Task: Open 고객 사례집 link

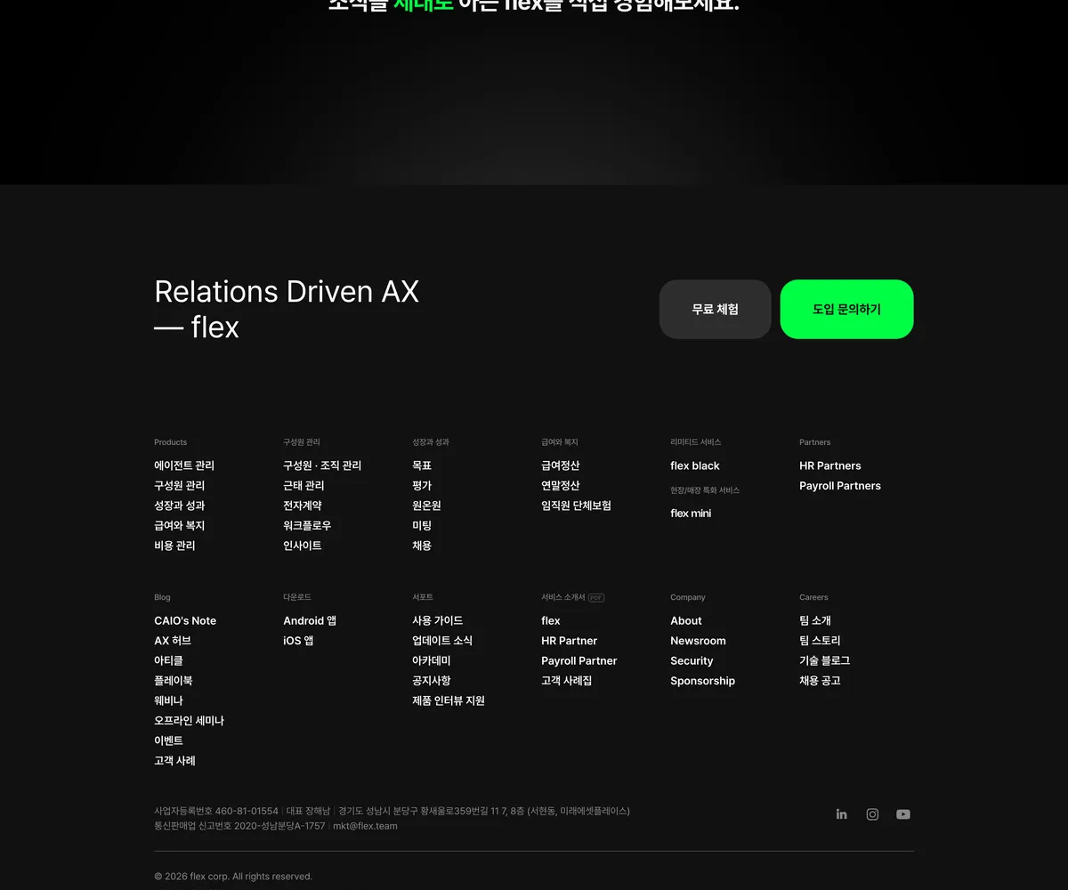Action: [566, 681]
